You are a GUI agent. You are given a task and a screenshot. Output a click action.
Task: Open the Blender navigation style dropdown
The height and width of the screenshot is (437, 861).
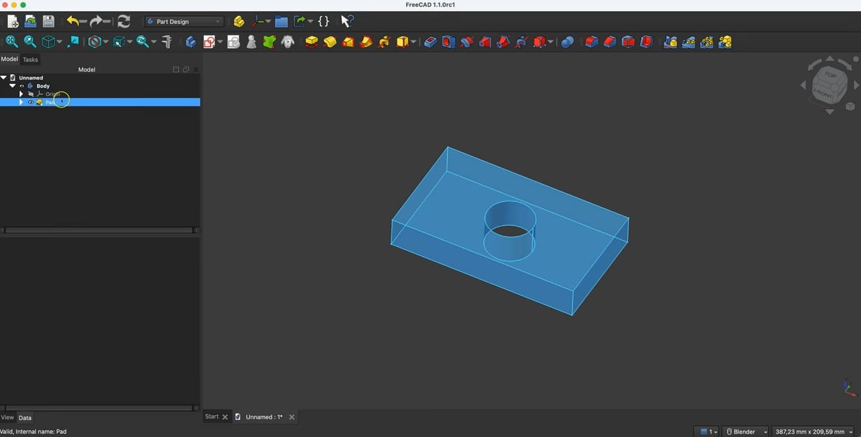click(745, 431)
